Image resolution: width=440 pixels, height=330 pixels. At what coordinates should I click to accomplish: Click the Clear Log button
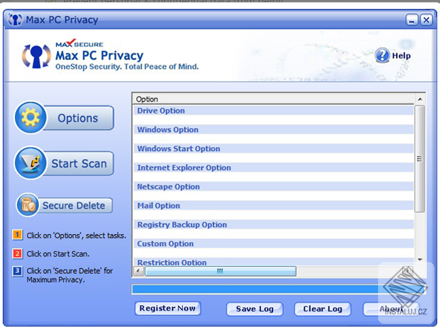click(322, 309)
